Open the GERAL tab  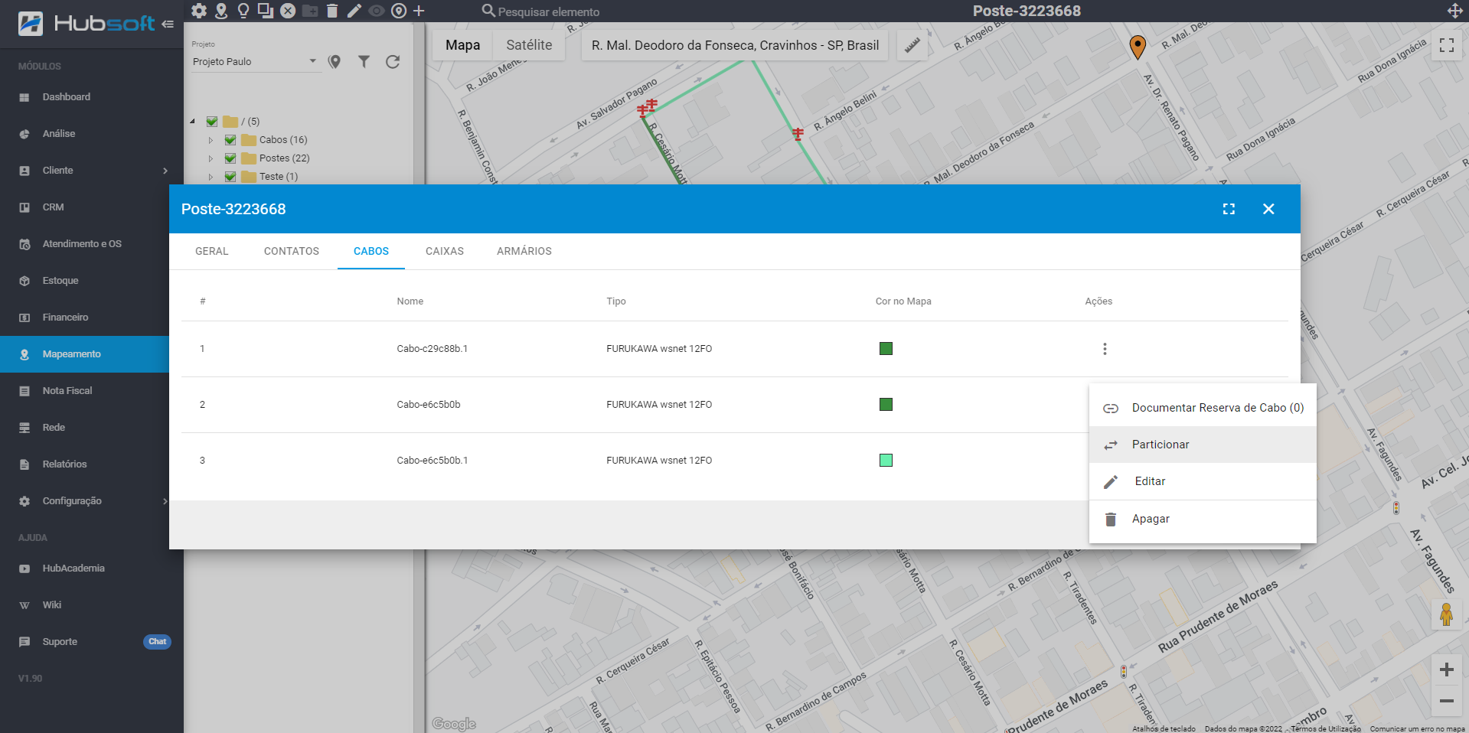point(212,251)
